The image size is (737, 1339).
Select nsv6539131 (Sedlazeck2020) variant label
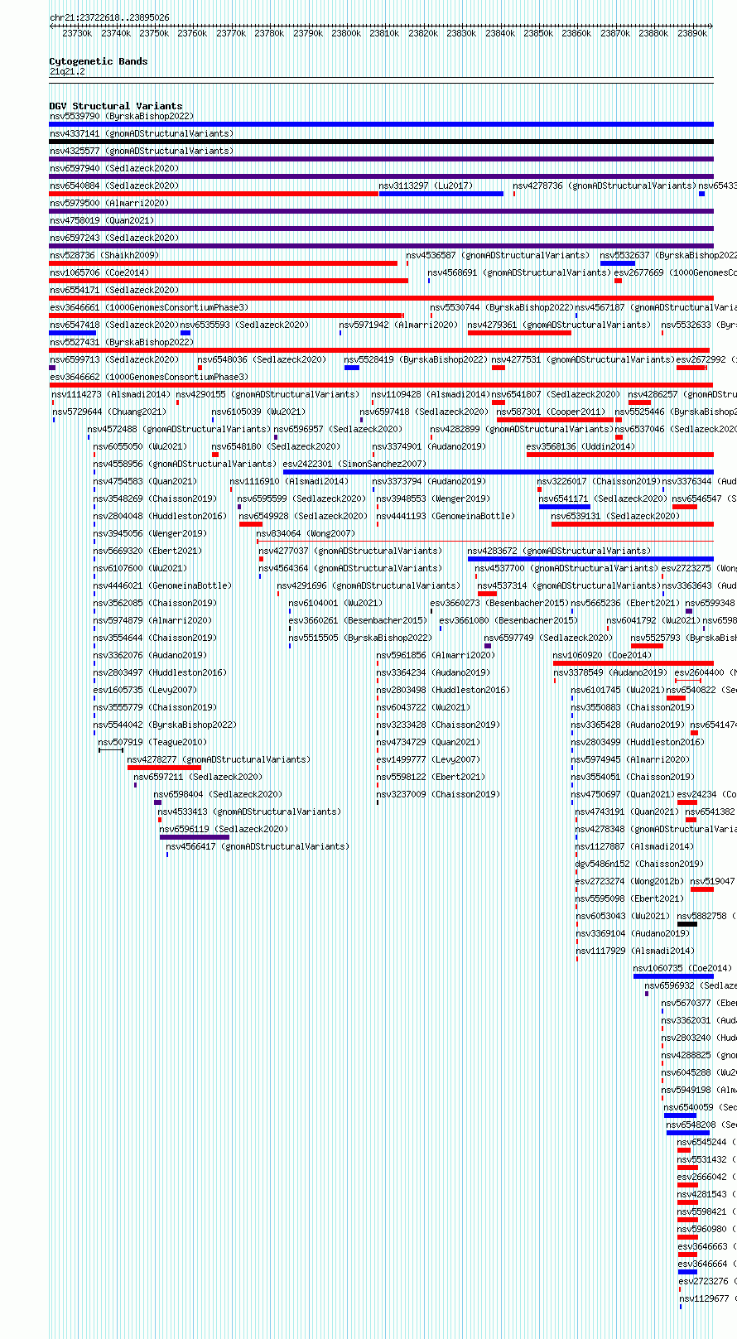pos(615,516)
